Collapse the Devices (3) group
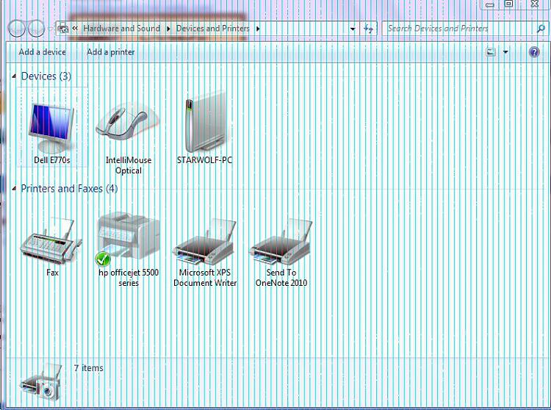 [x=14, y=76]
